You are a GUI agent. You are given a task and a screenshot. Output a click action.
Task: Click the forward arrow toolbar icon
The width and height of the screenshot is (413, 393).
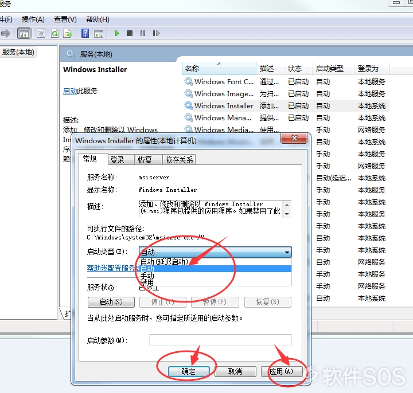6,33
